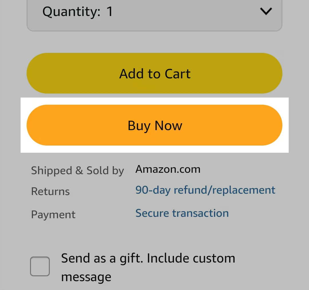Click the quantity value "1"
Viewport: 309px width, 290px height.
click(x=110, y=12)
